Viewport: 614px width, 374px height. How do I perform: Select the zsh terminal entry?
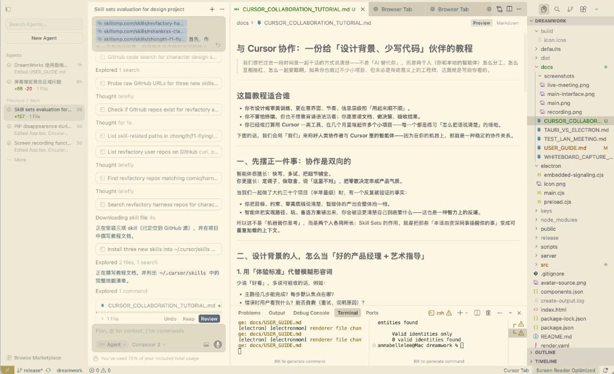[440, 313]
